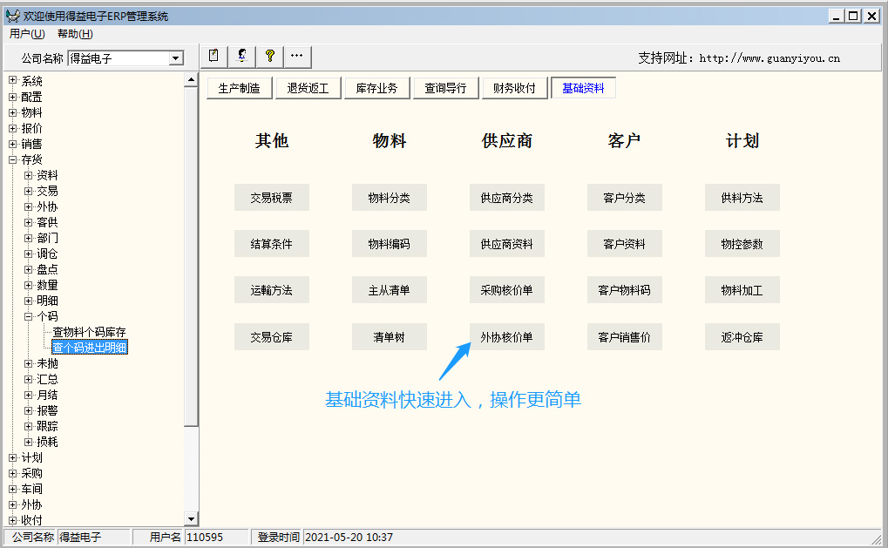Click the user figure toolbar icon
888x548 pixels.
click(x=241, y=57)
